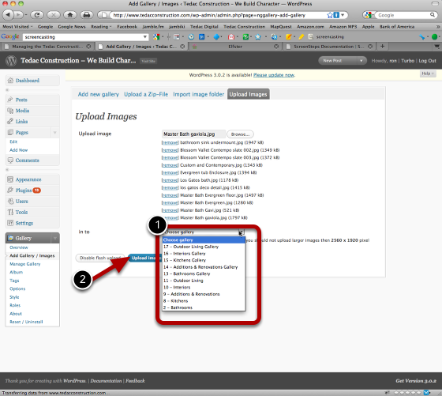
Task: Click the Stop loading X icon
Action: [54, 15]
